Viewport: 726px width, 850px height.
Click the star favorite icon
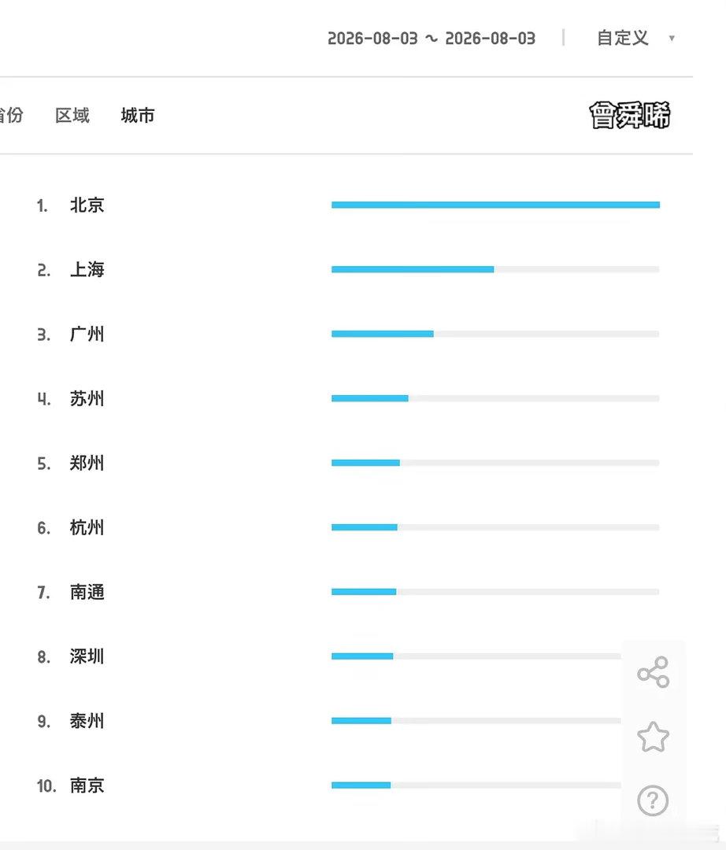coord(654,737)
